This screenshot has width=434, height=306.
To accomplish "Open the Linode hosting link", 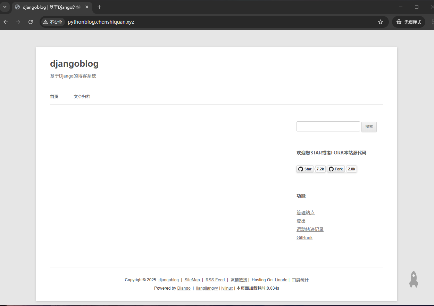I will [x=281, y=280].
